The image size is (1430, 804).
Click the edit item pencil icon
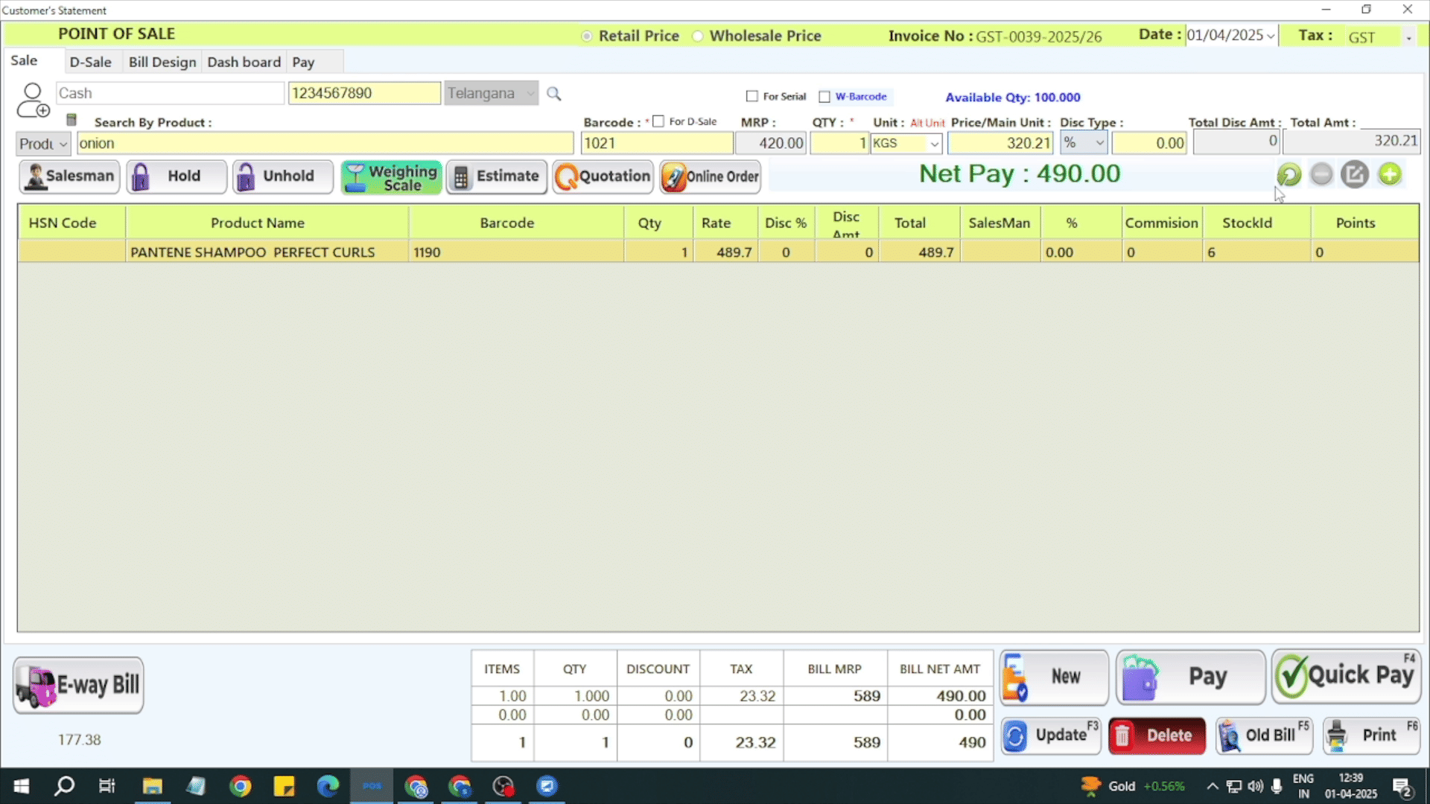[1355, 175]
